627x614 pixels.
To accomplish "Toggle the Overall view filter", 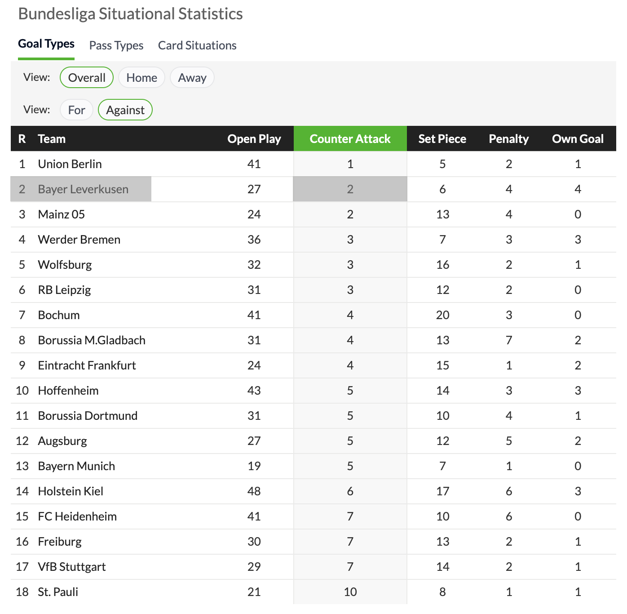I will pos(87,78).
